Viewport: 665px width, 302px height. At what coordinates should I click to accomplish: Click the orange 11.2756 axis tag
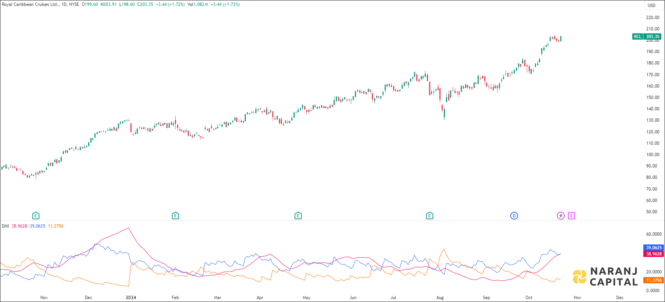654,280
